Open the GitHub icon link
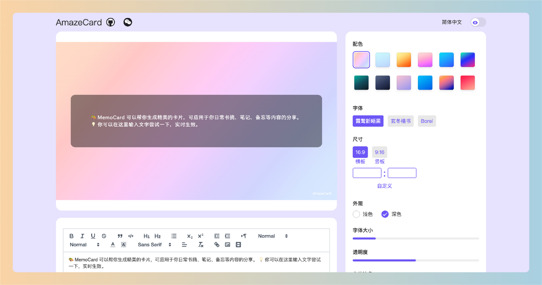Screen dimensions: 542x285 [x=111, y=22]
